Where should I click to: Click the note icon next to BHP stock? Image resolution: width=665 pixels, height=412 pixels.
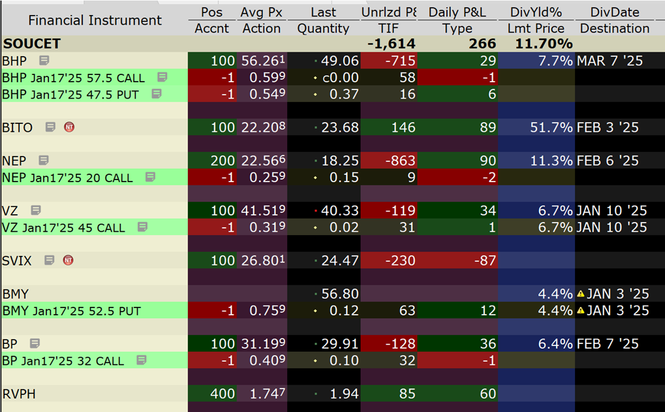pos(44,61)
